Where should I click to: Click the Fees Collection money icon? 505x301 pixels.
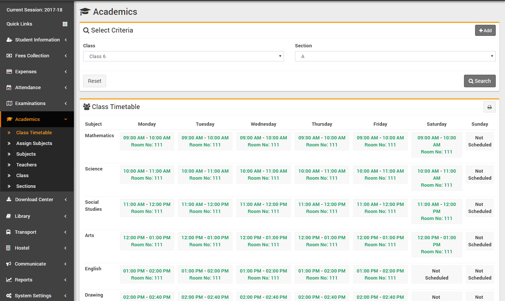[9, 56]
